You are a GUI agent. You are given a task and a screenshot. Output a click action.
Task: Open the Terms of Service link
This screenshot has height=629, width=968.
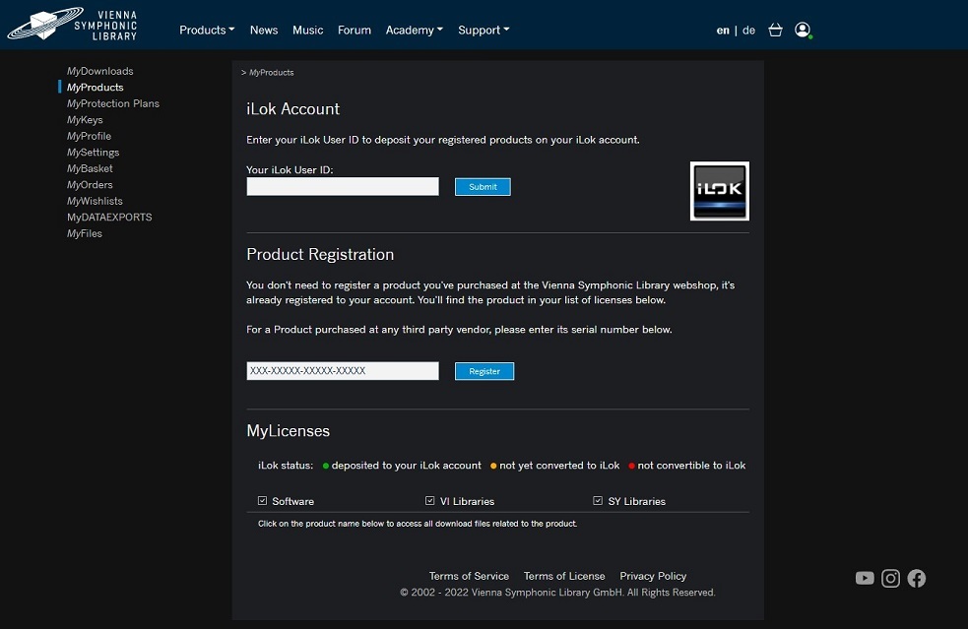tap(469, 576)
